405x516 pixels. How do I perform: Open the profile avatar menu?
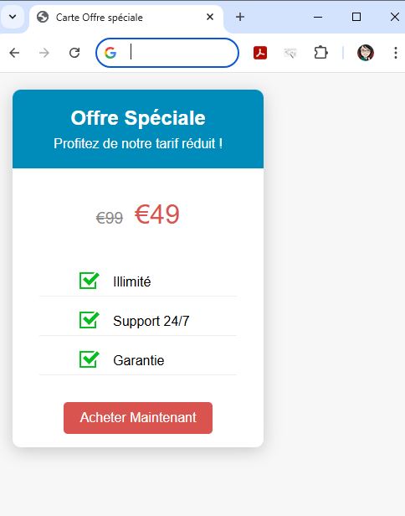(x=366, y=53)
